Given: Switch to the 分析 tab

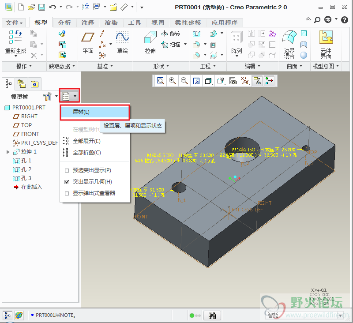Looking at the screenshot, I should coord(64,23).
